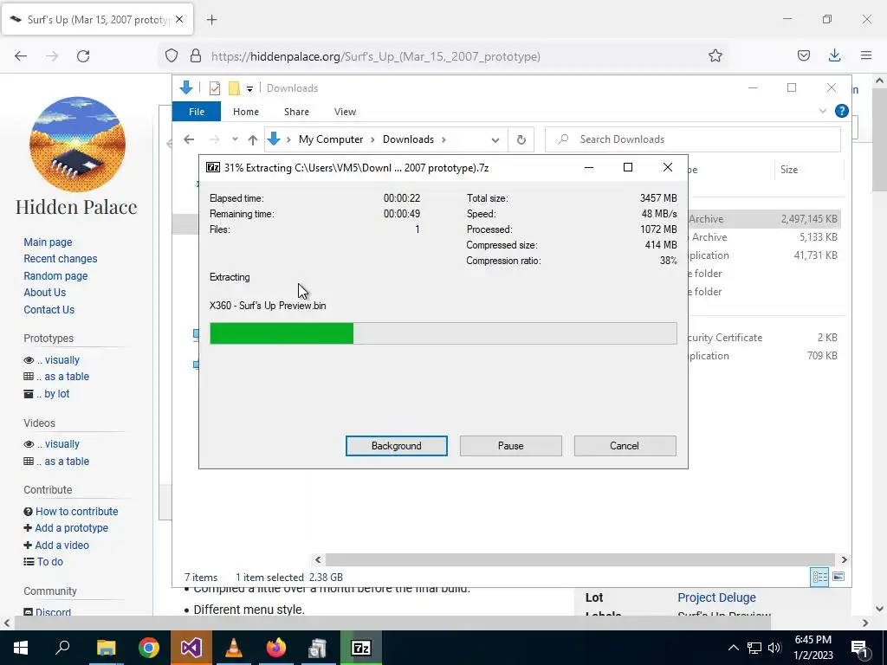The image size is (887, 665).
Task: Click the Explorer horizontal scrollbar
Action: tap(579, 560)
